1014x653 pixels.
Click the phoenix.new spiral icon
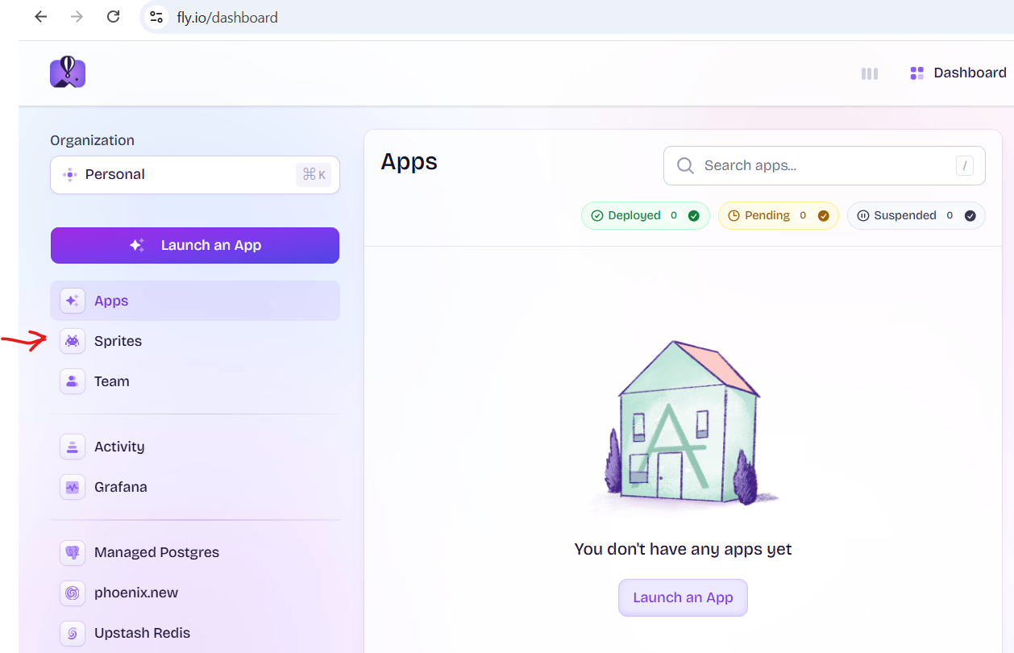73,593
